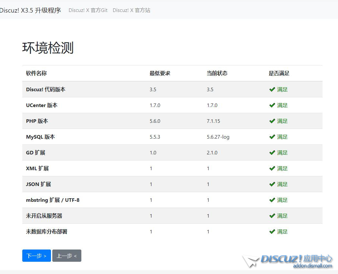Viewport: 338px width, 274px height.
Task: Select the XML 扩展 row label
Action: [37, 168]
